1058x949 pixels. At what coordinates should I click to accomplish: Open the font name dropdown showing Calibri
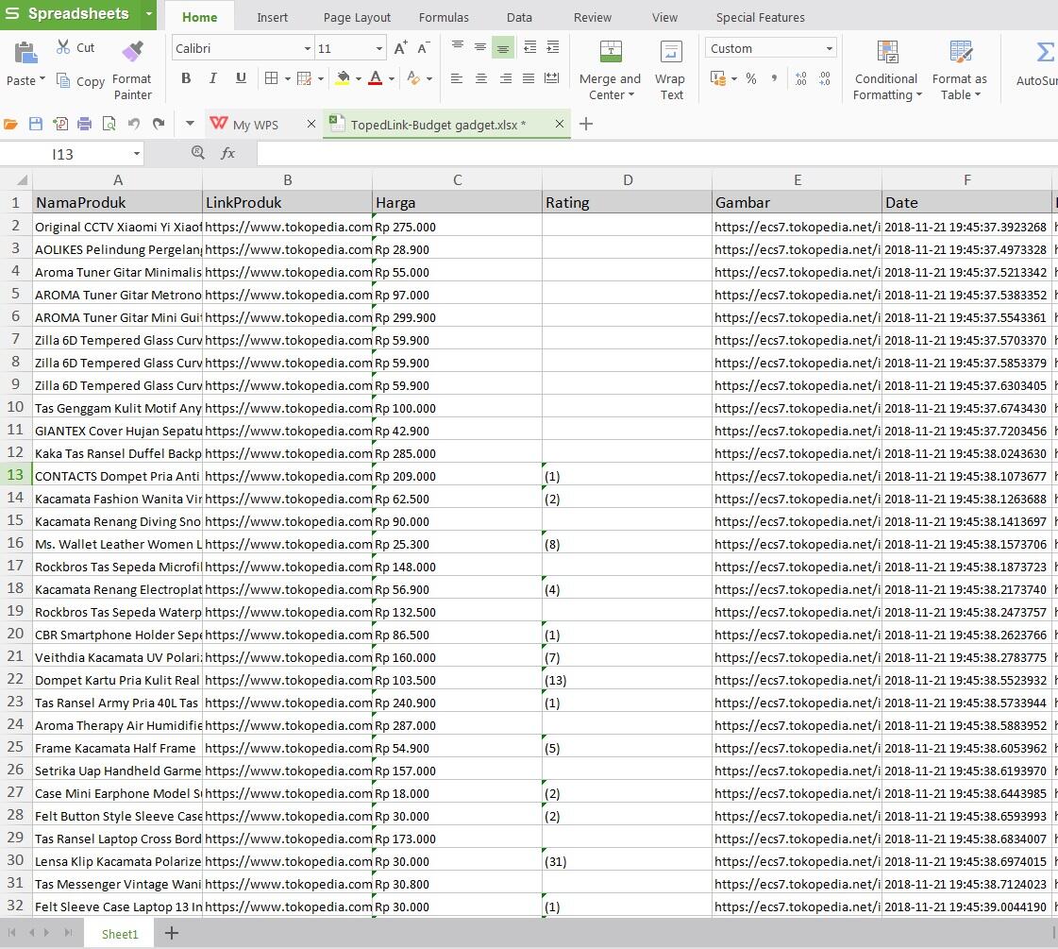click(x=307, y=49)
